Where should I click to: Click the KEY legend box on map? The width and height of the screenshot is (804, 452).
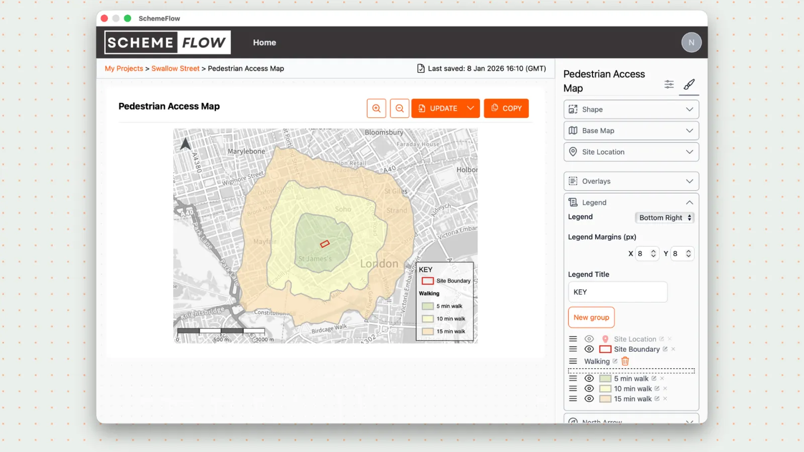[x=445, y=301]
